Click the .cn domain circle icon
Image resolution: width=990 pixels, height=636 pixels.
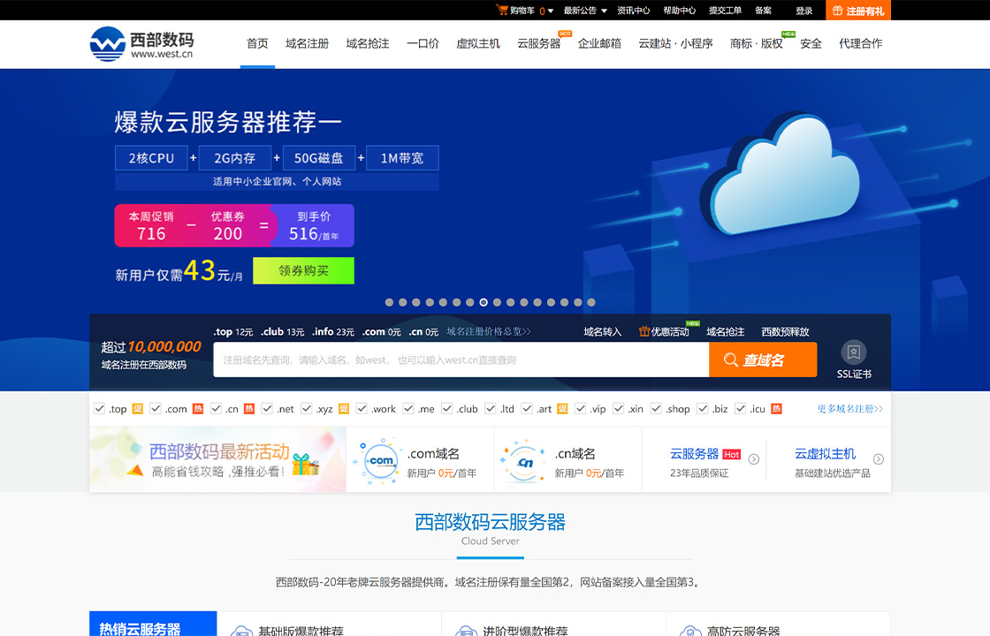(525, 462)
